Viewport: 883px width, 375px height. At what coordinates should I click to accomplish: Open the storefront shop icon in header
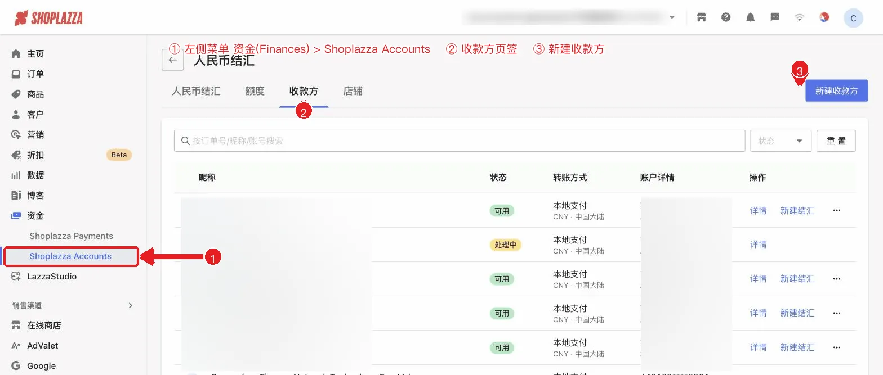pyautogui.click(x=702, y=17)
